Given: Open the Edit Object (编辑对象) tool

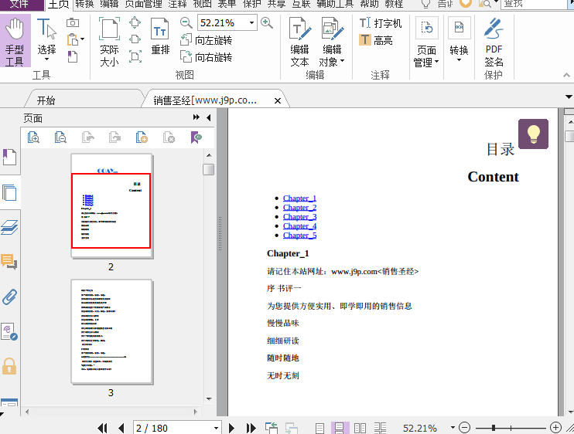Looking at the screenshot, I should [332, 41].
